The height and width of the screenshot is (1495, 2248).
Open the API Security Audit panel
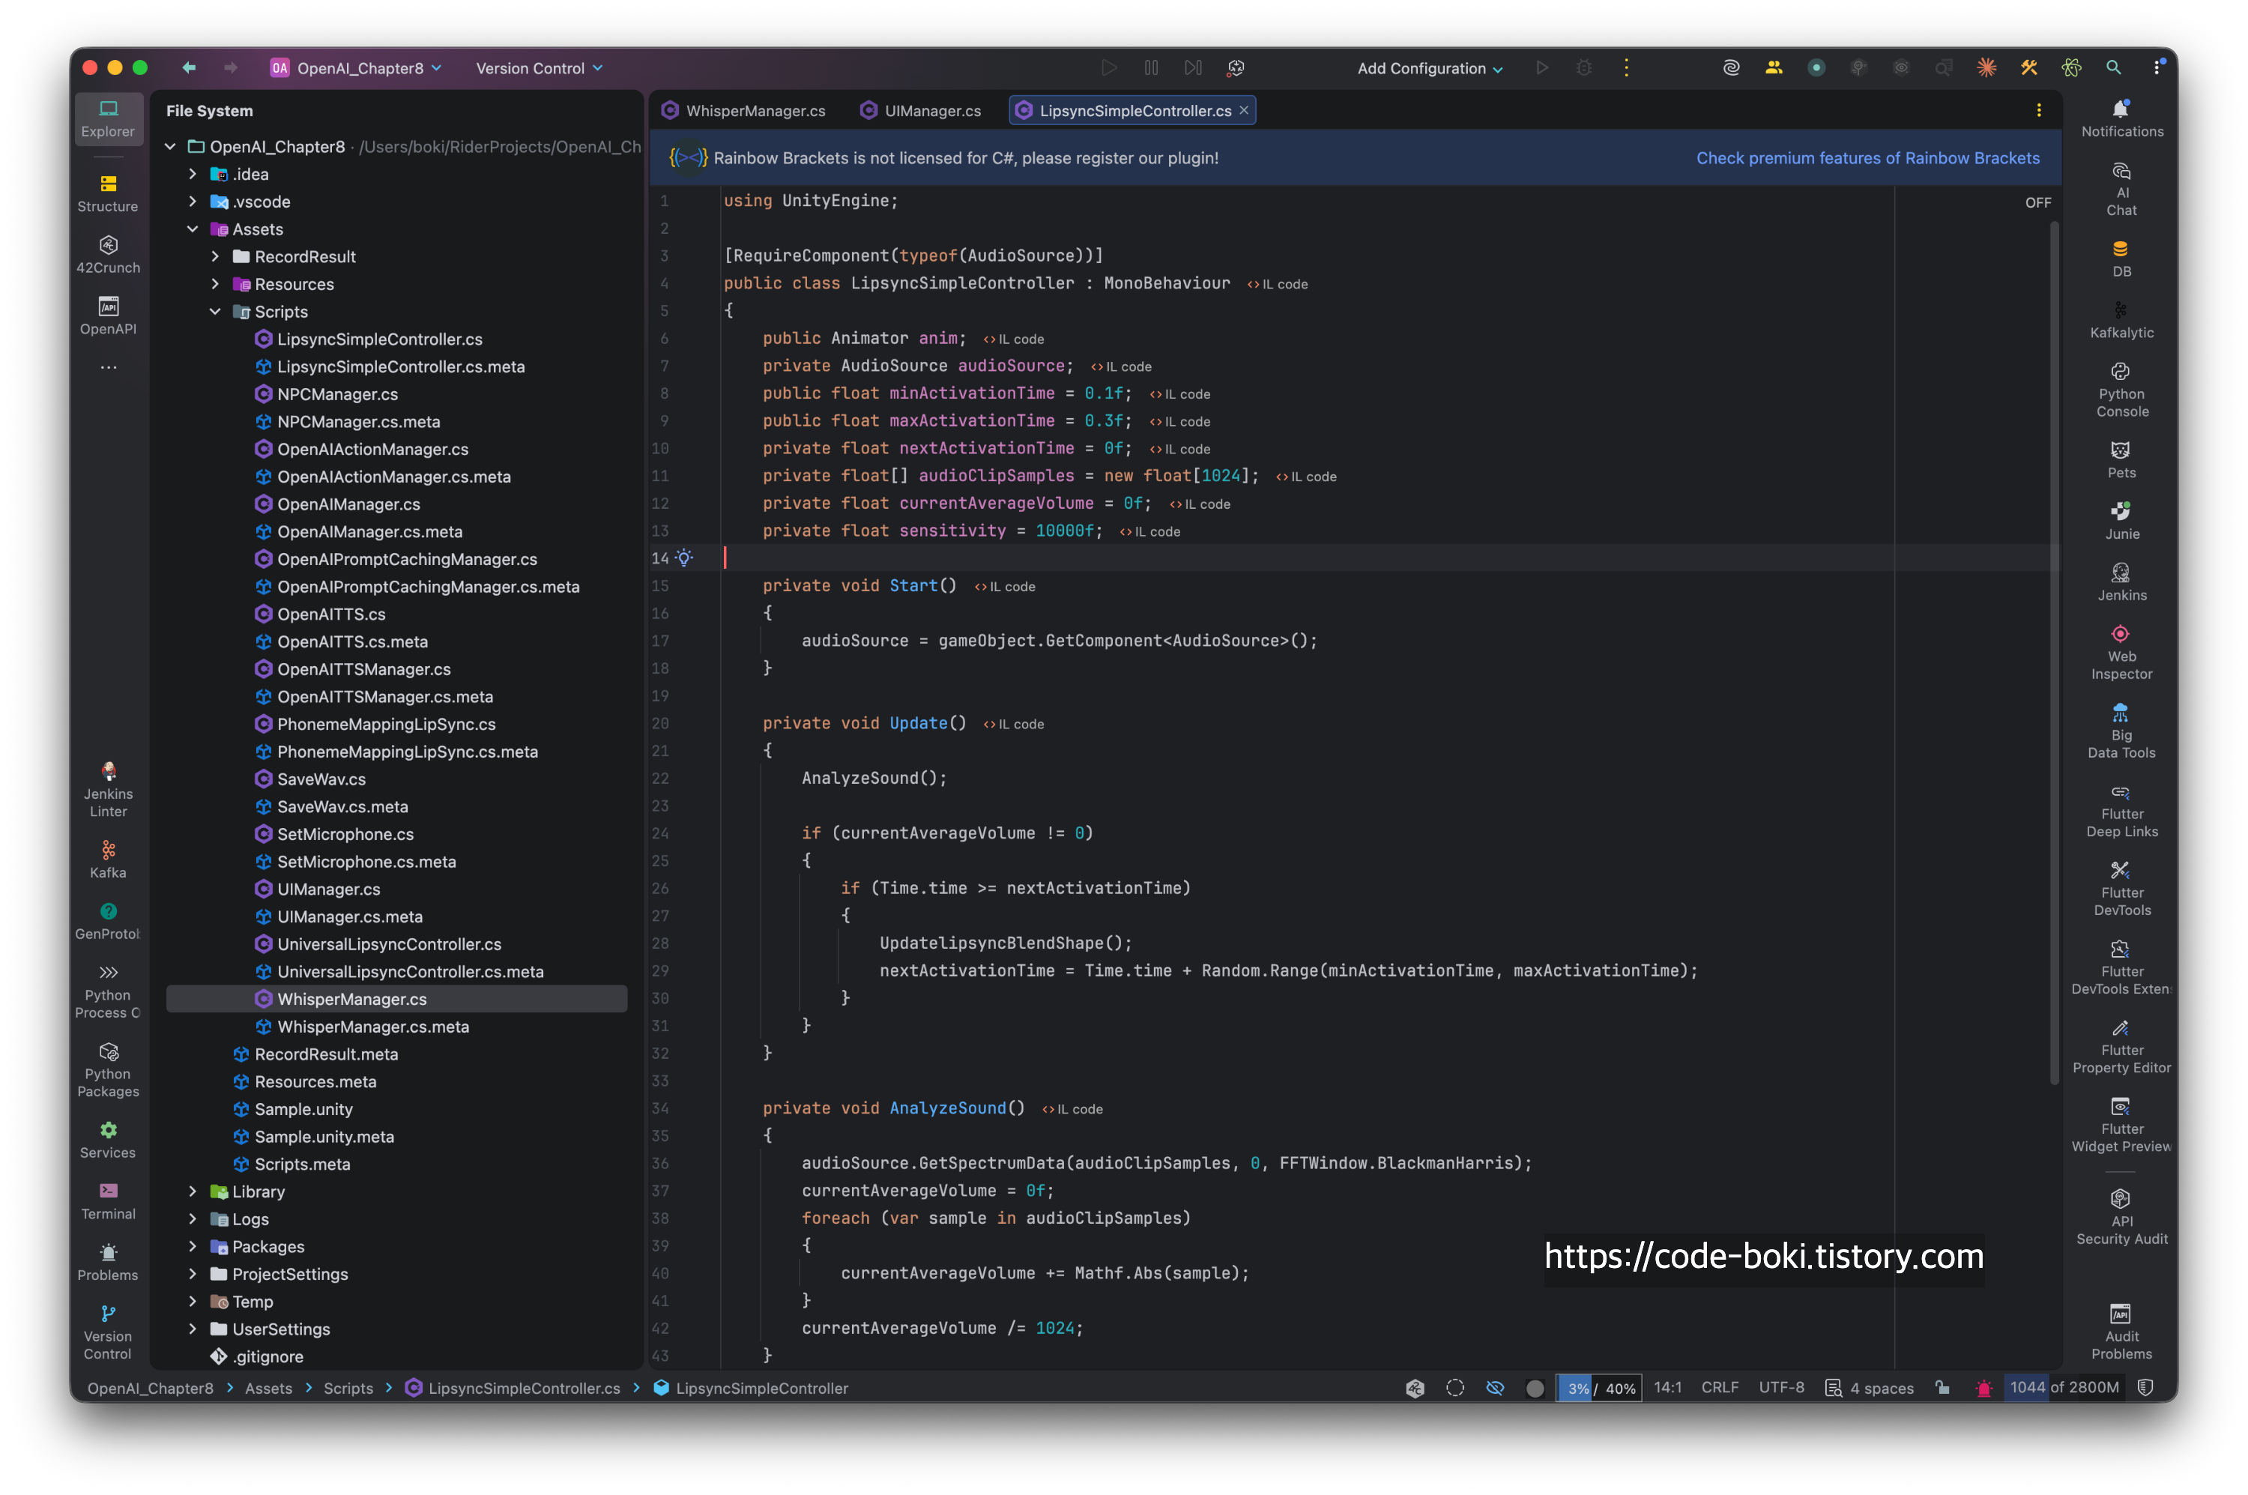click(x=2121, y=1216)
